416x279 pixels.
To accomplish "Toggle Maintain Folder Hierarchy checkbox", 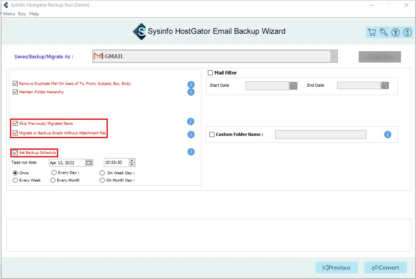I will [x=15, y=92].
